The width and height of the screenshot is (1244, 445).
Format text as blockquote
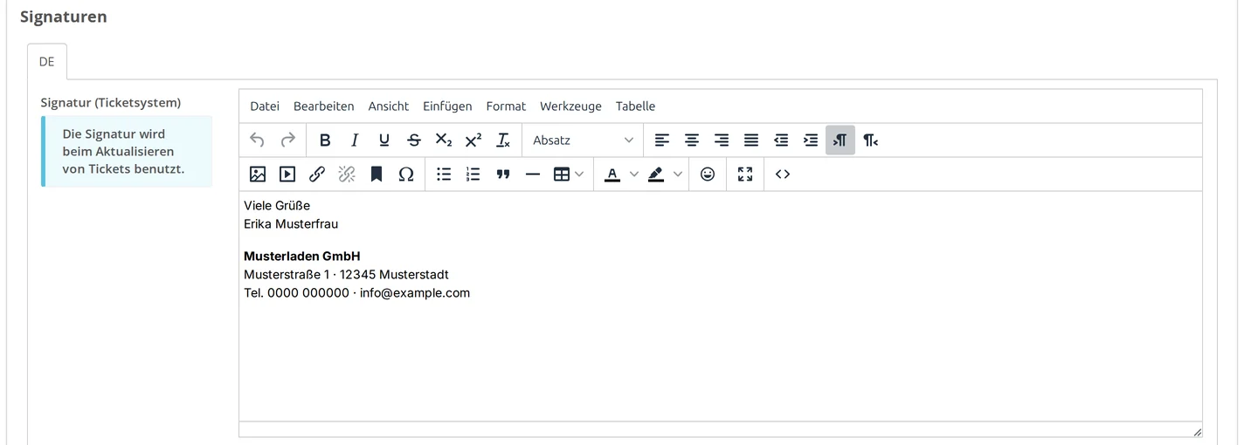pyautogui.click(x=503, y=174)
